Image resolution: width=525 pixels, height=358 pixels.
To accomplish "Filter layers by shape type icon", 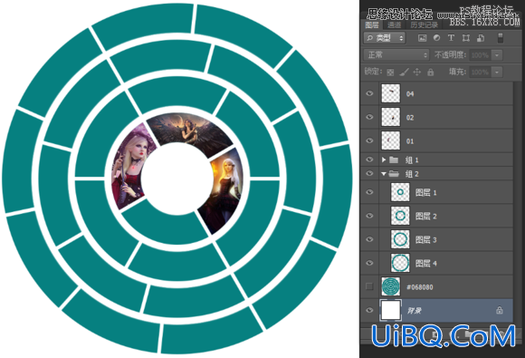I will (466, 38).
